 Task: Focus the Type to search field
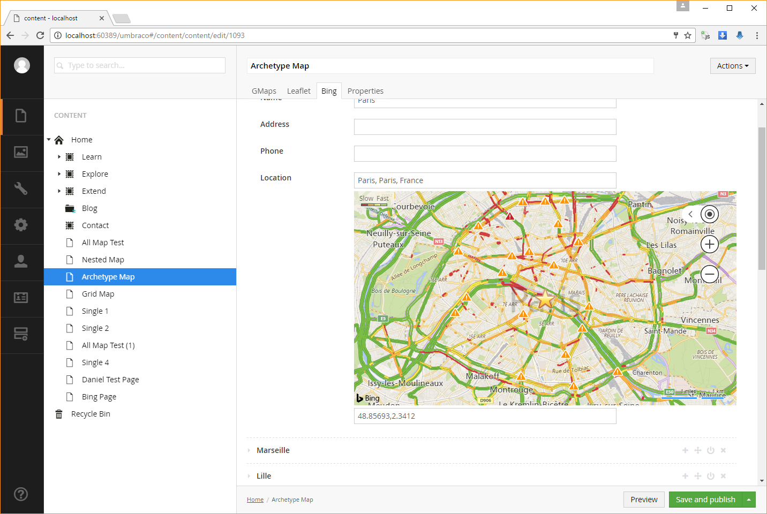click(140, 65)
